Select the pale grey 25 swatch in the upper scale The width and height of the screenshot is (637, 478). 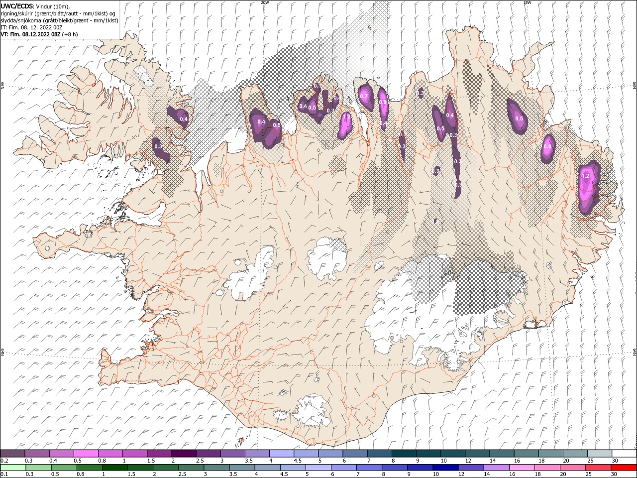(599, 454)
